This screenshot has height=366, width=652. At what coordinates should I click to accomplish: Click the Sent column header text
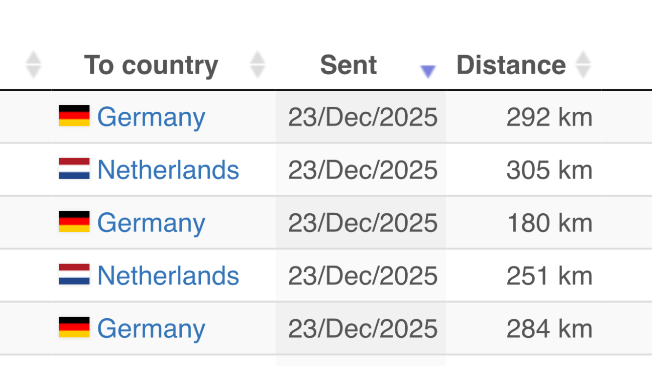pyautogui.click(x=348, y=65)
